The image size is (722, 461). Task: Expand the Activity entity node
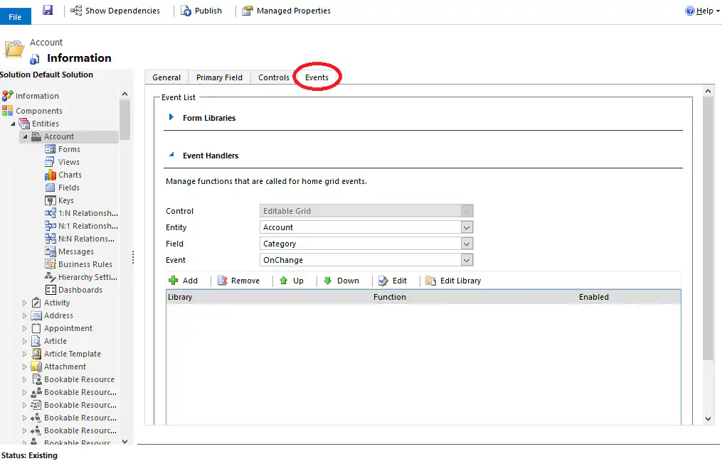click(x=23, y=302)
